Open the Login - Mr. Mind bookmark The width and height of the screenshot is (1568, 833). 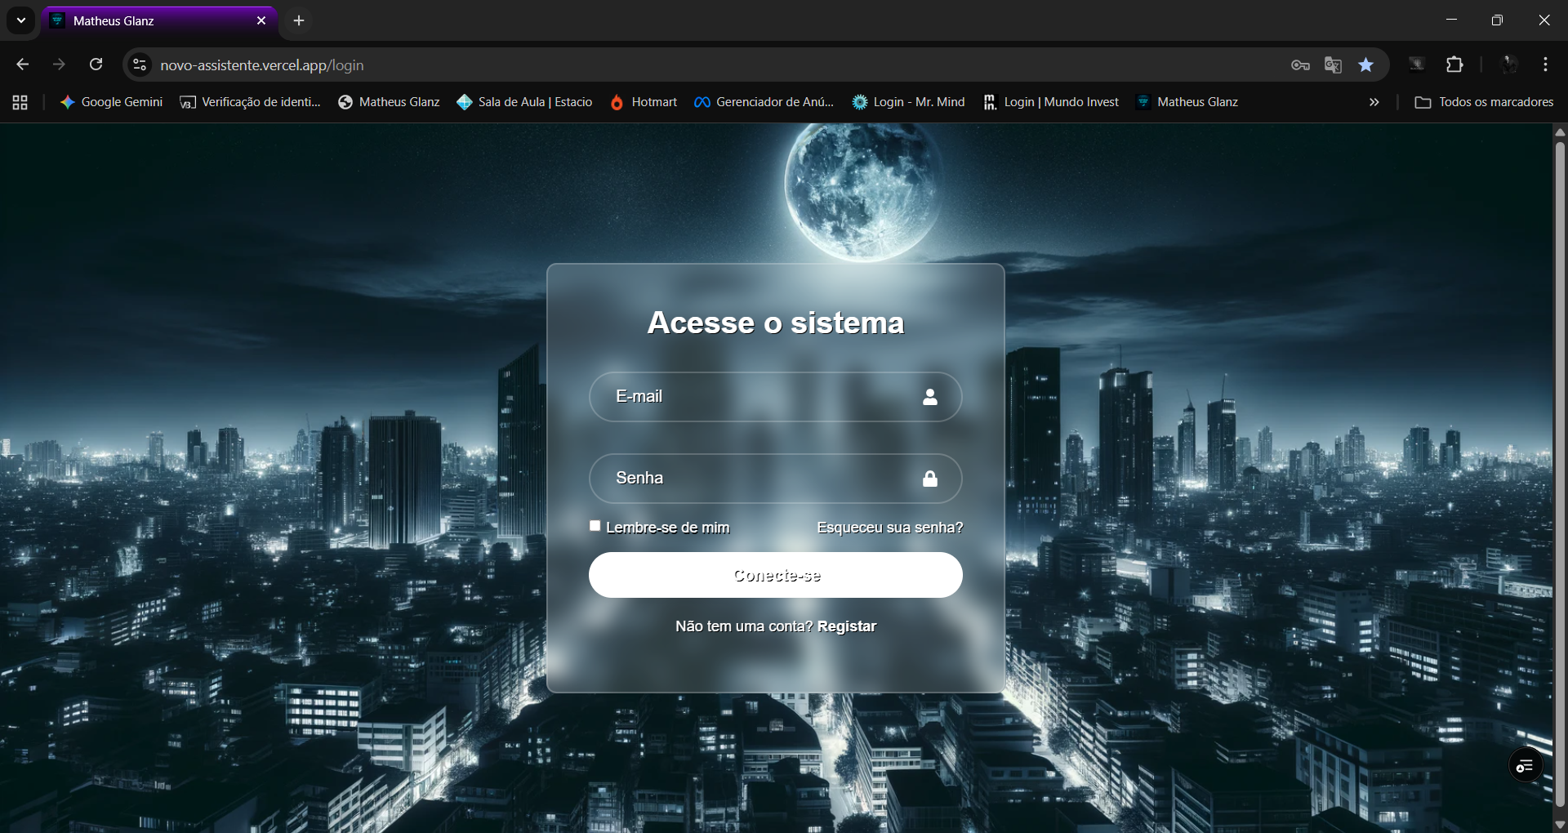click(x=908, y=101)
